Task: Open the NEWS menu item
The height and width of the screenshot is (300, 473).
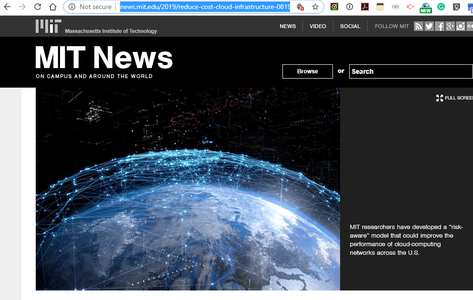Action: tap(288, 26)
